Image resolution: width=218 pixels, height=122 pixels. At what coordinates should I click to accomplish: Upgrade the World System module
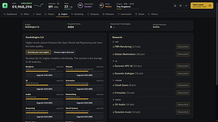coord(84,117)
